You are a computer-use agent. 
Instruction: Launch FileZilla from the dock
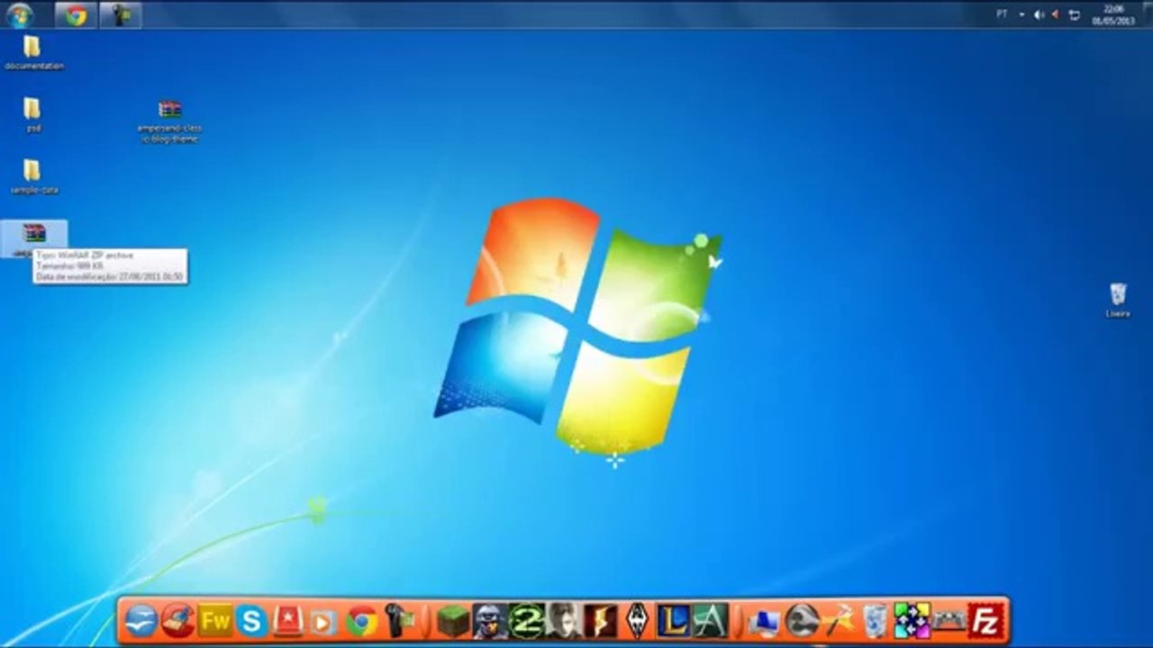click(986, 620)
